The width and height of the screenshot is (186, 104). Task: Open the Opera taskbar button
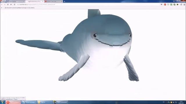tap(13, 102)
